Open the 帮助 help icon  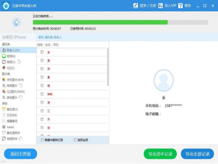(x=180, y=6)
